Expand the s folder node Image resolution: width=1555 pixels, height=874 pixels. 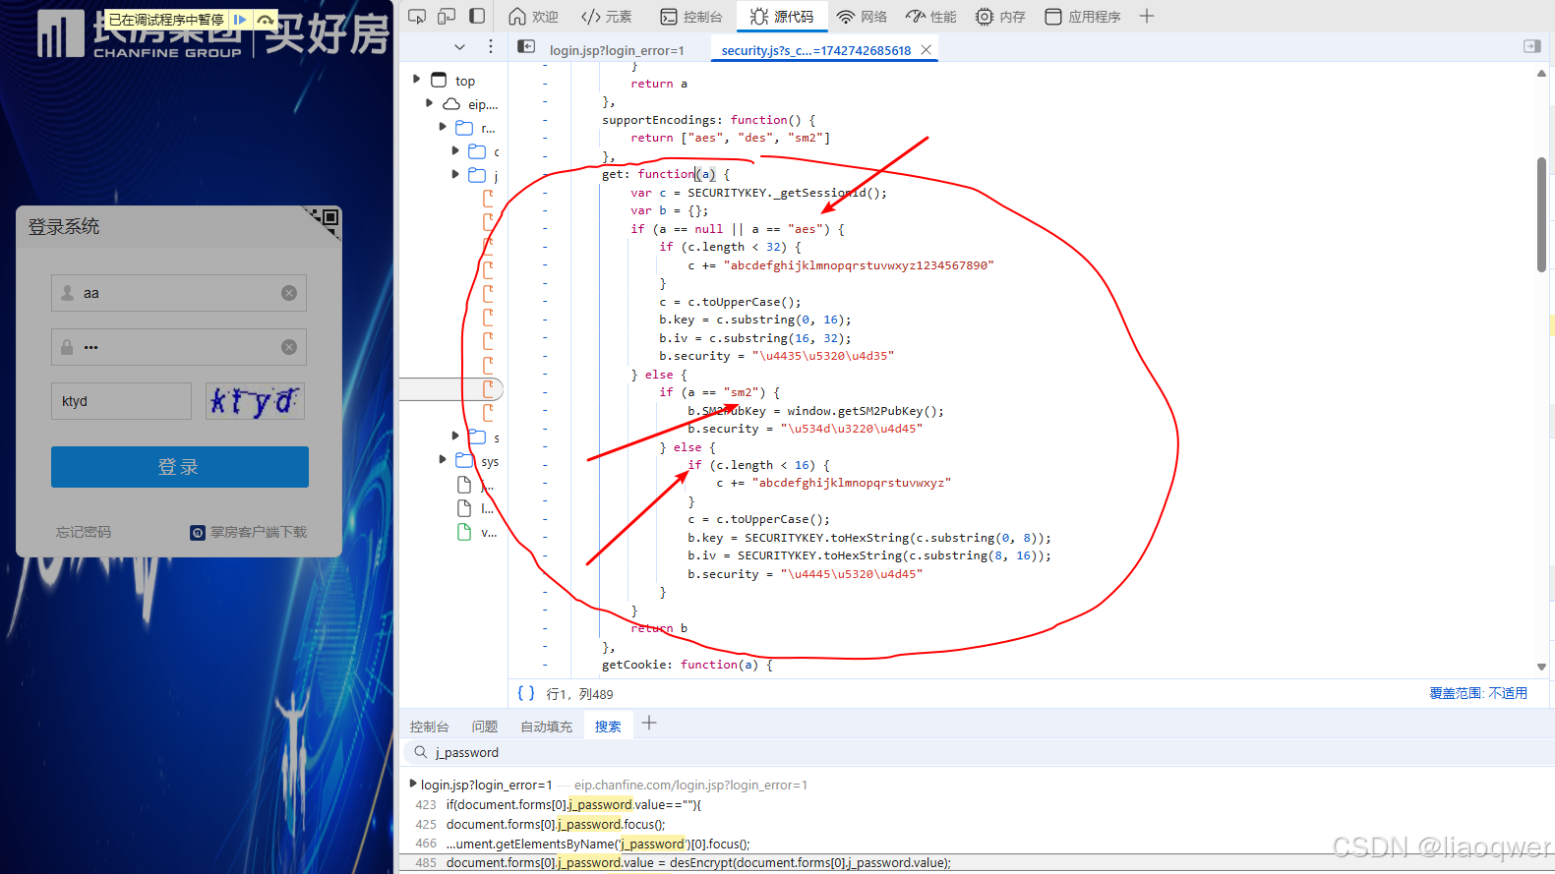point(455,436)
